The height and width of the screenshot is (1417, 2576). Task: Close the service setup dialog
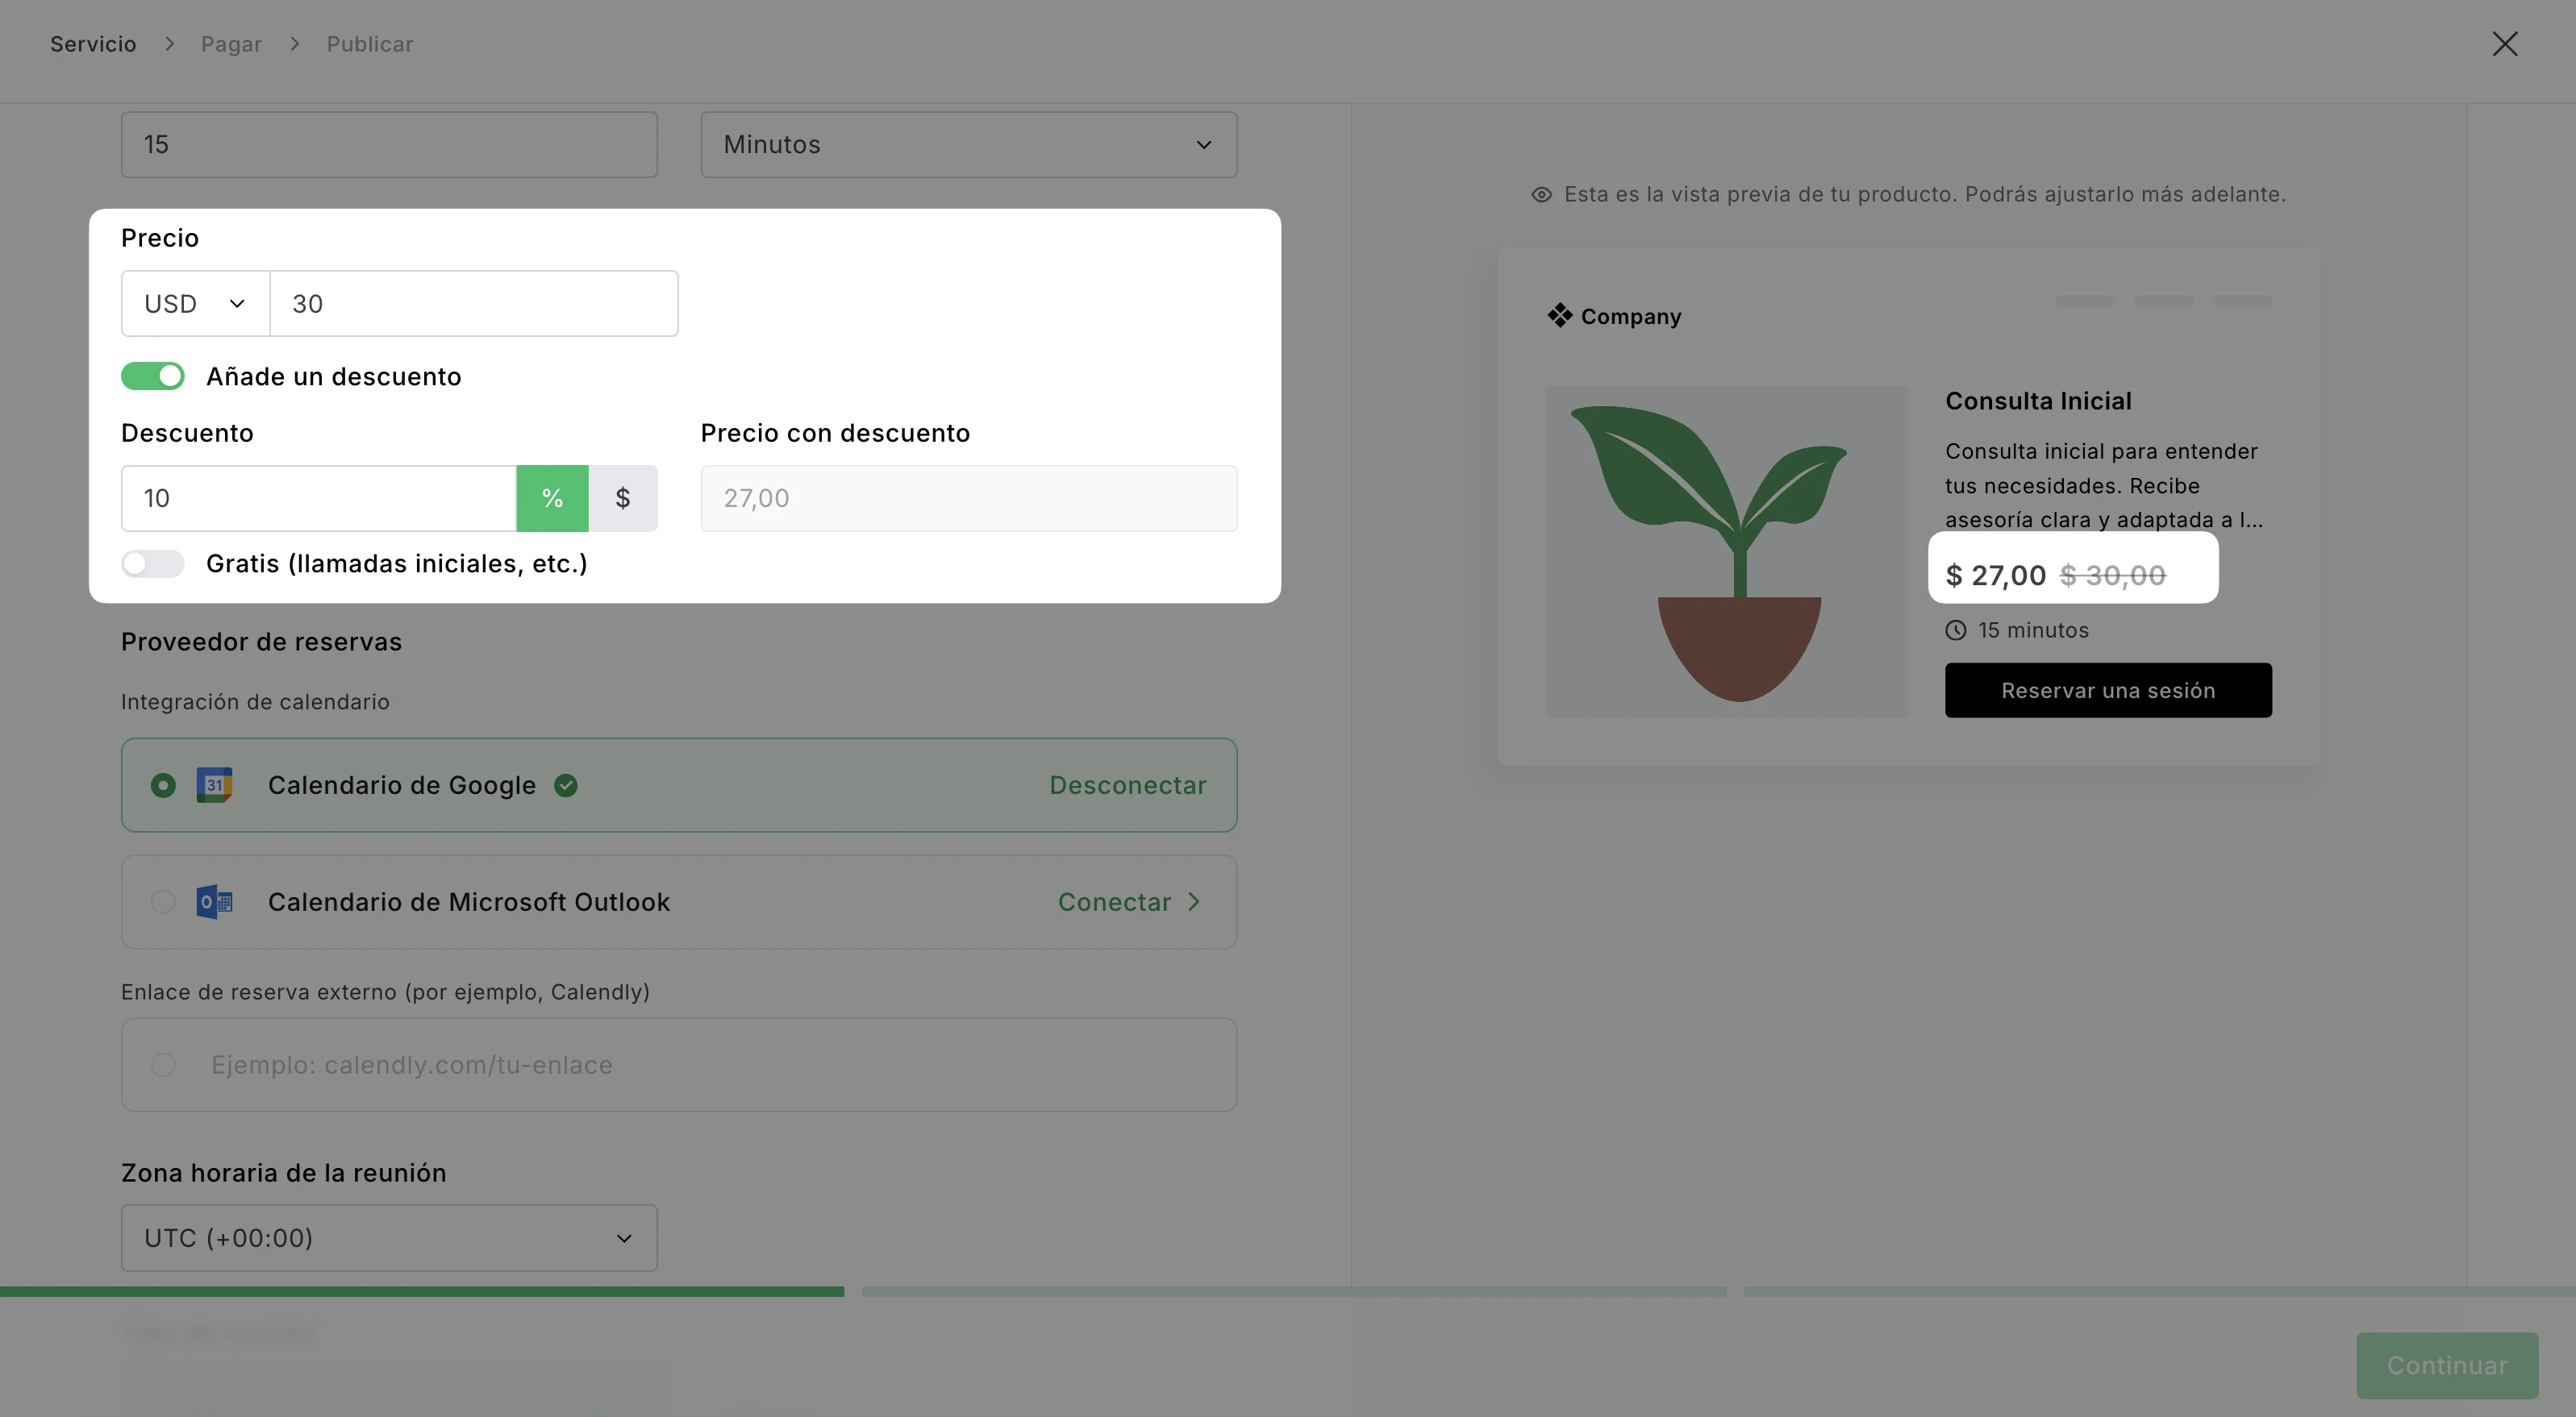click(x=2504, y=44)
